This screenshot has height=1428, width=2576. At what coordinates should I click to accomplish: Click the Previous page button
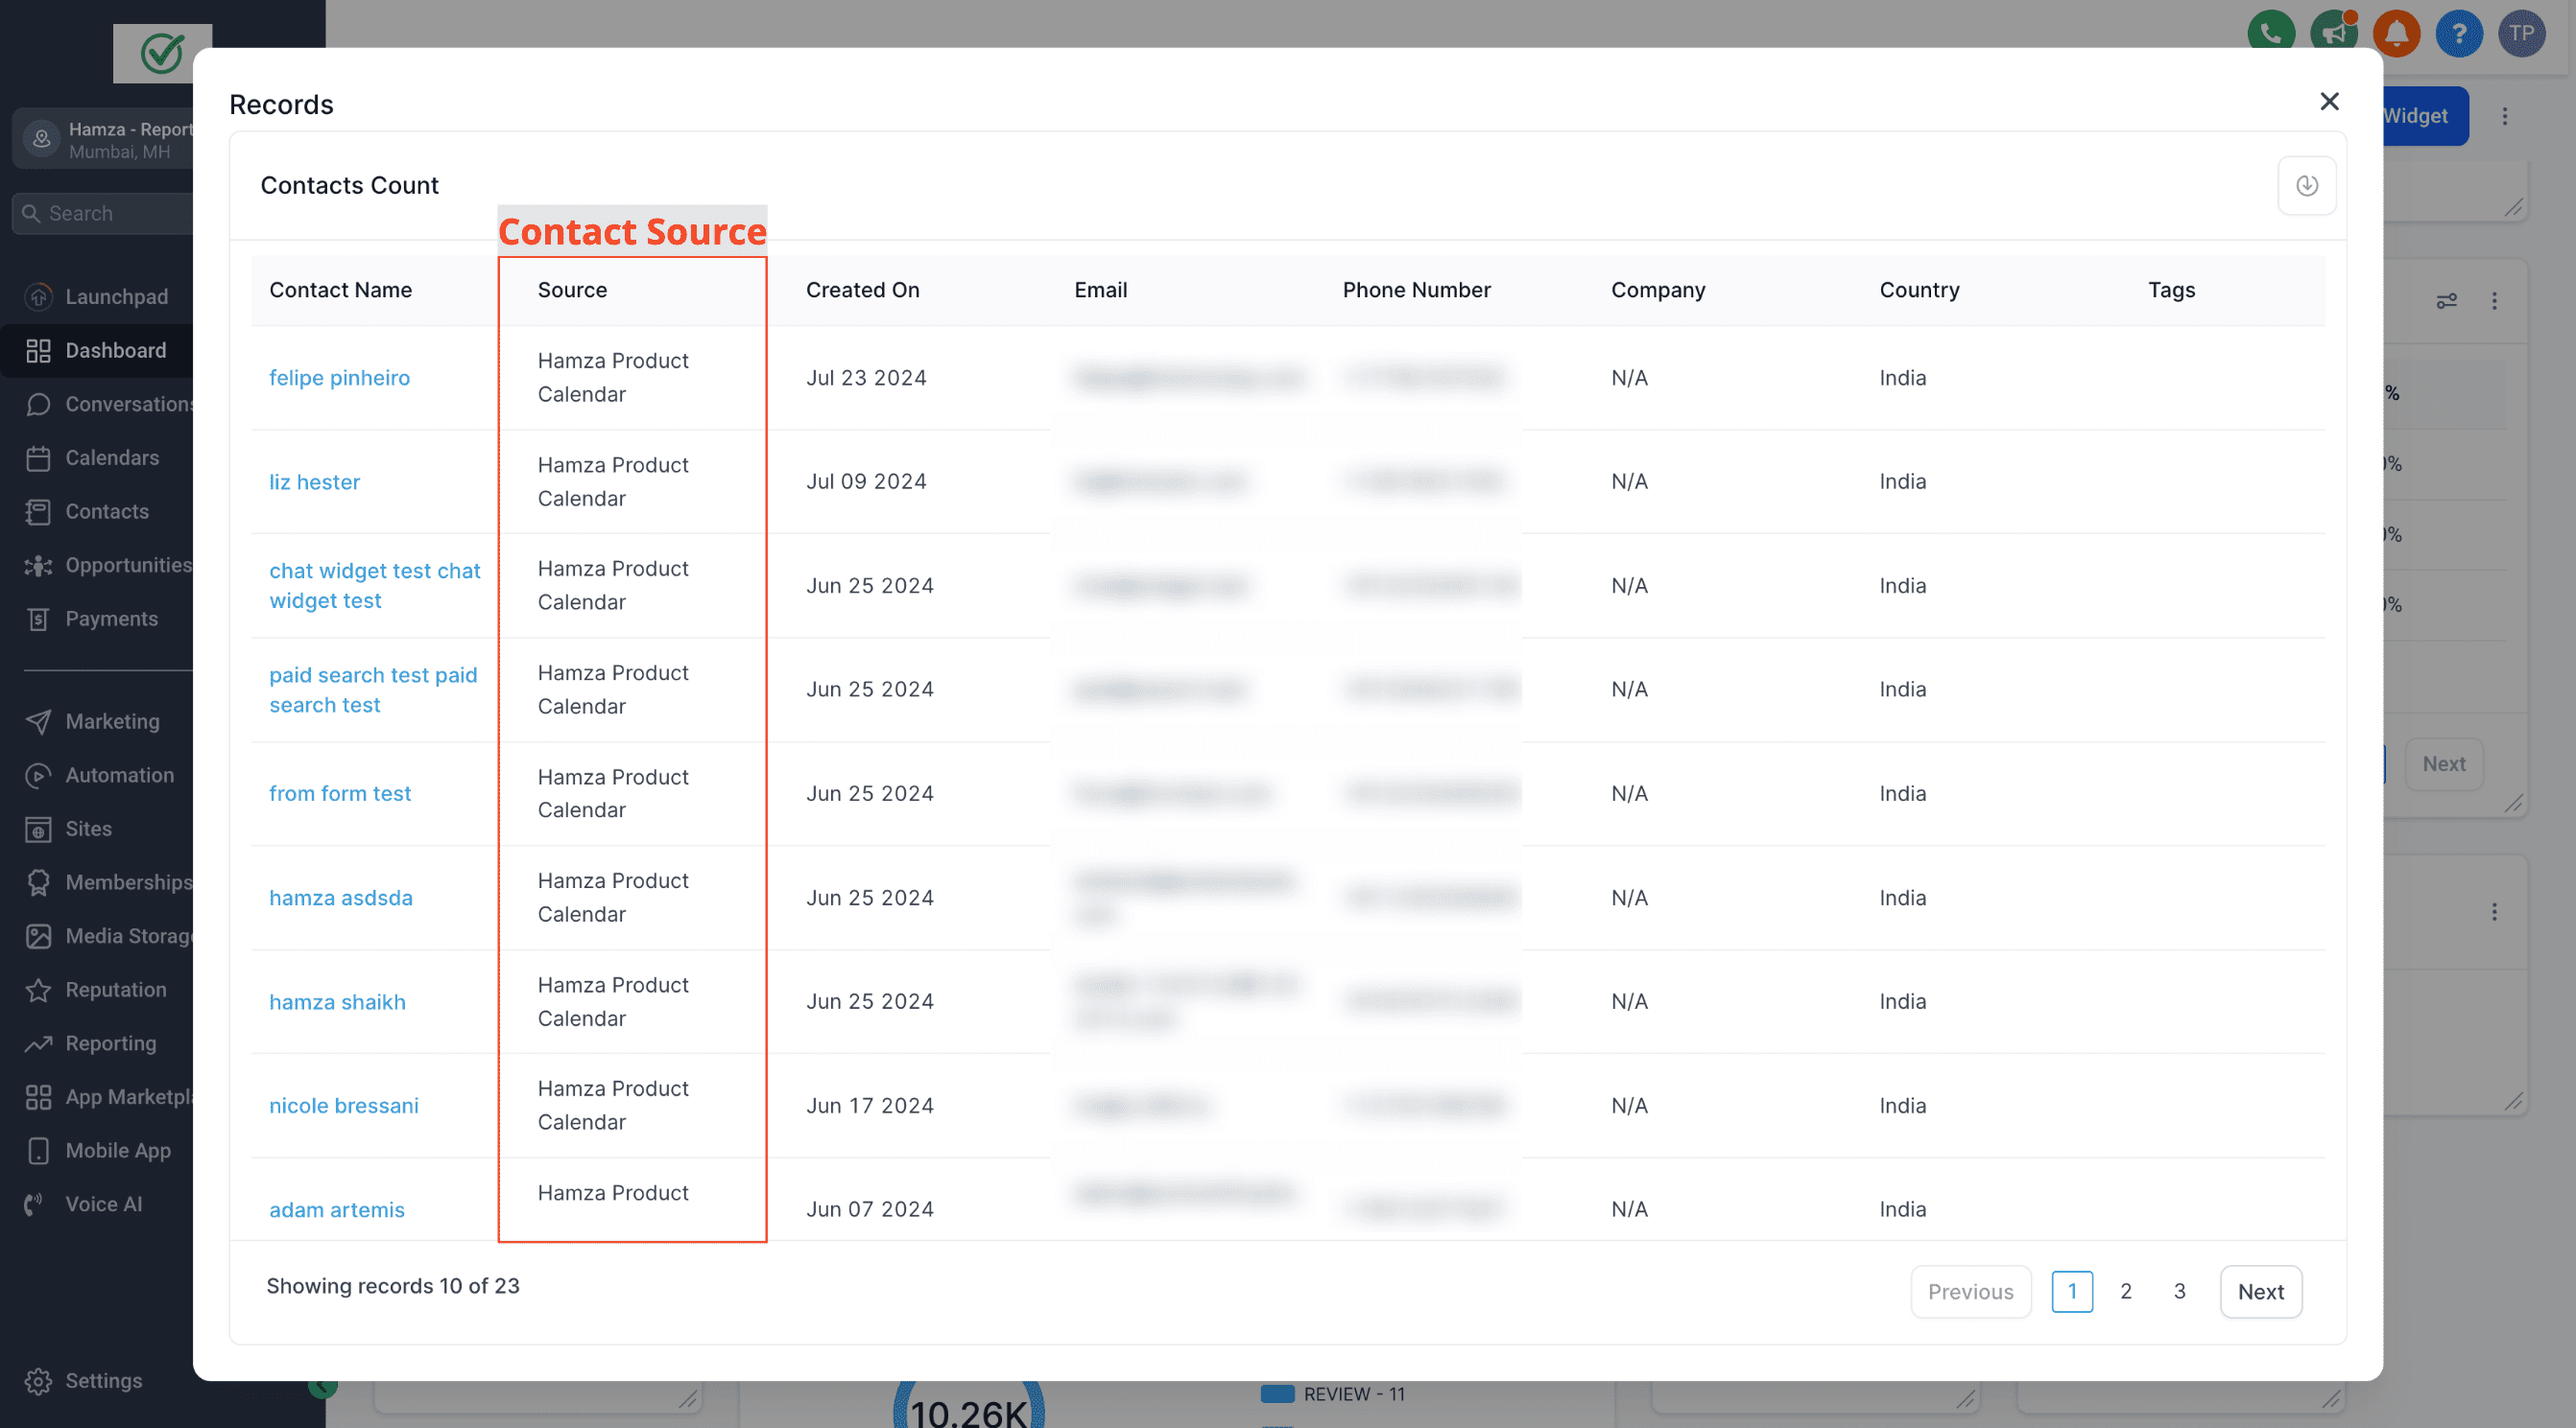point(1970,1291)
